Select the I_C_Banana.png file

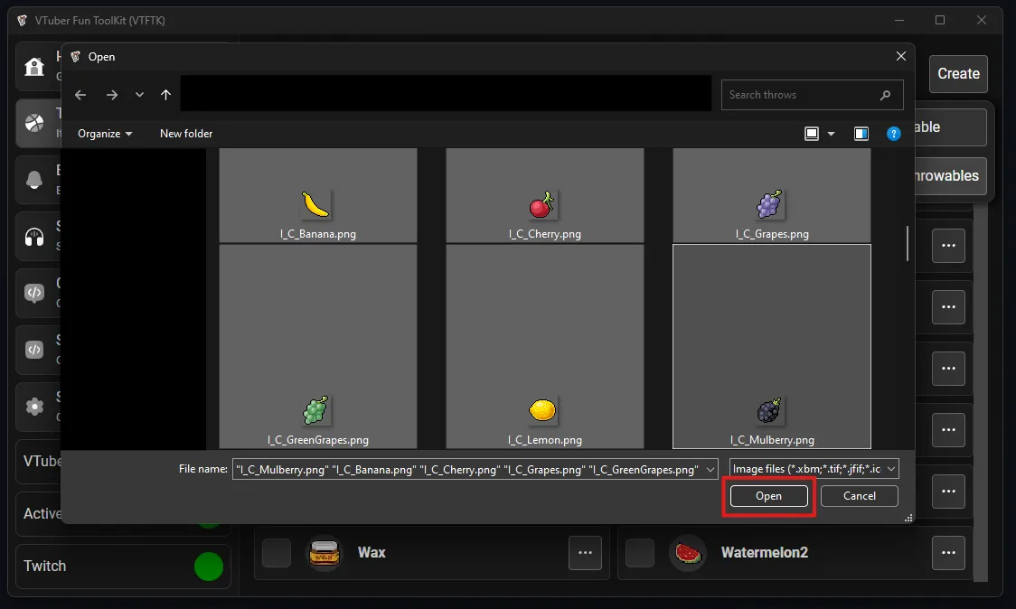tap(317, 206)
